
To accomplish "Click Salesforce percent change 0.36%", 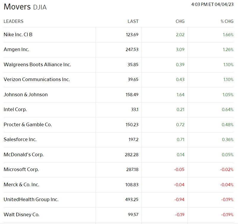I will 228,140.
